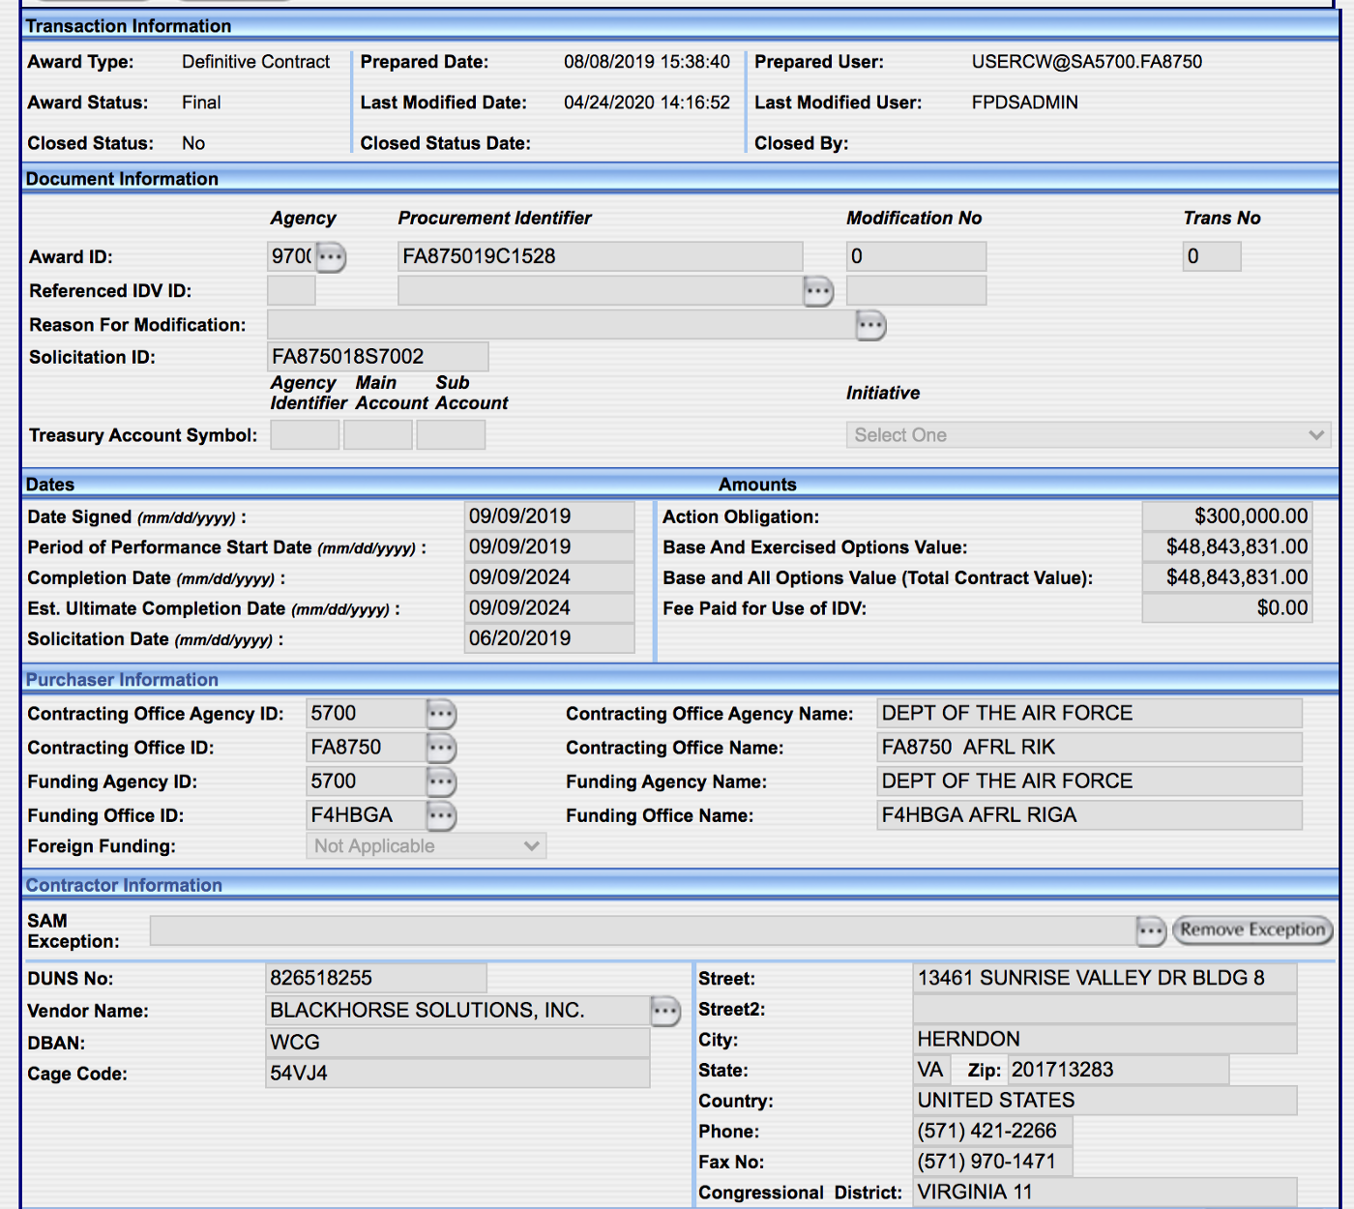Click the Date Signed field
Viewport: 1354px width, 1209px height.
point(548,516)
